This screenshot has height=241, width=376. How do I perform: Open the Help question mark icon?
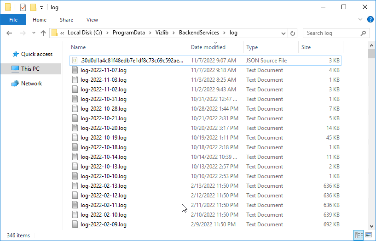pyautogui.click(x=370, y=20)
